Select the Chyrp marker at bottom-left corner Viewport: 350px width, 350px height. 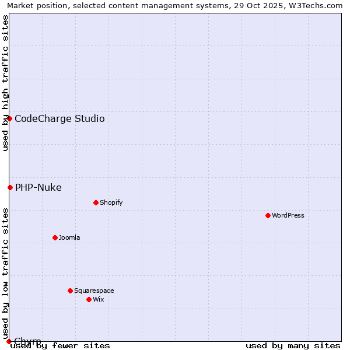[x=9, y=341]
